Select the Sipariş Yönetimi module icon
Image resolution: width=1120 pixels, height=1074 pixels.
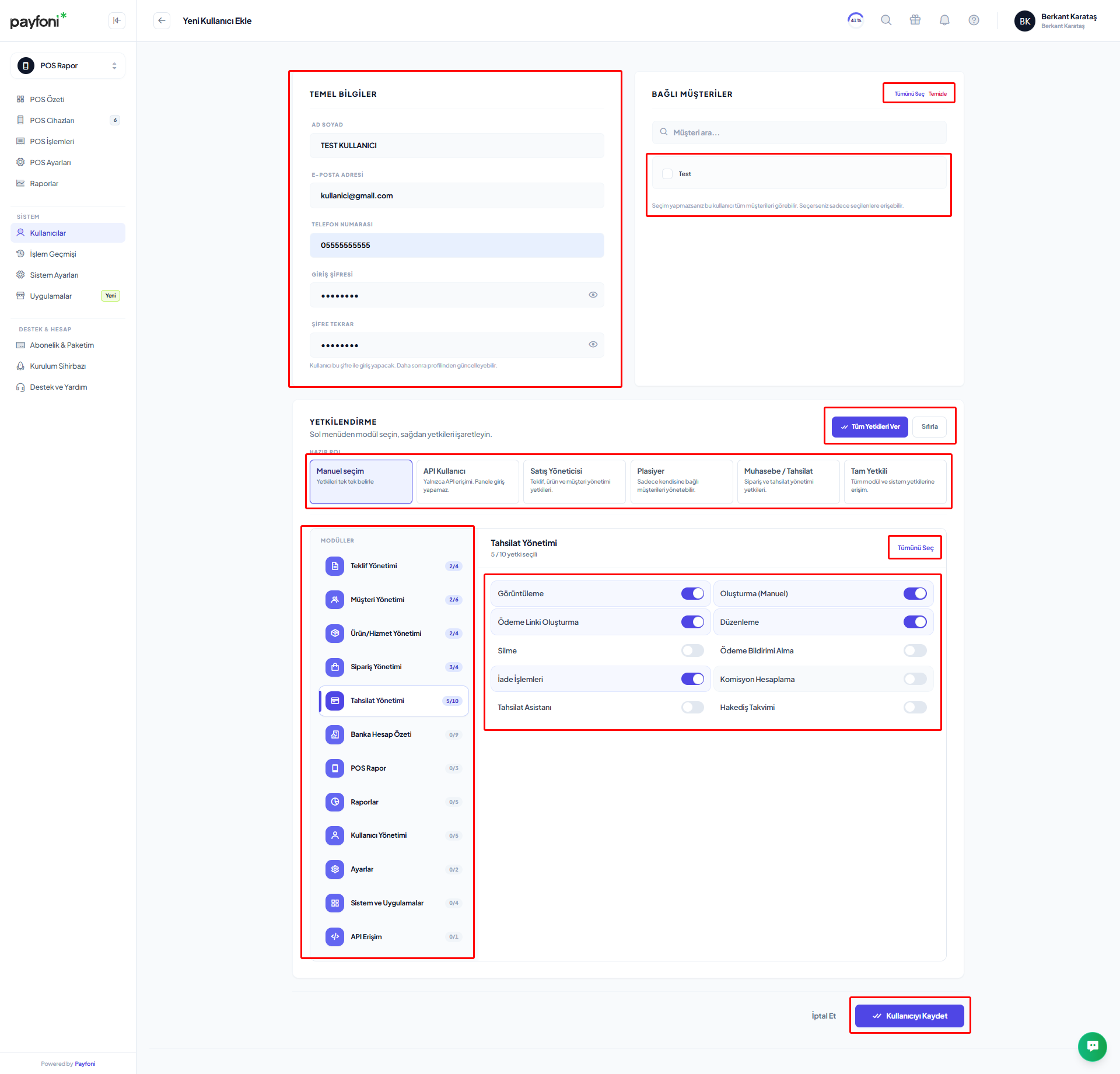(x=335, y=667)
